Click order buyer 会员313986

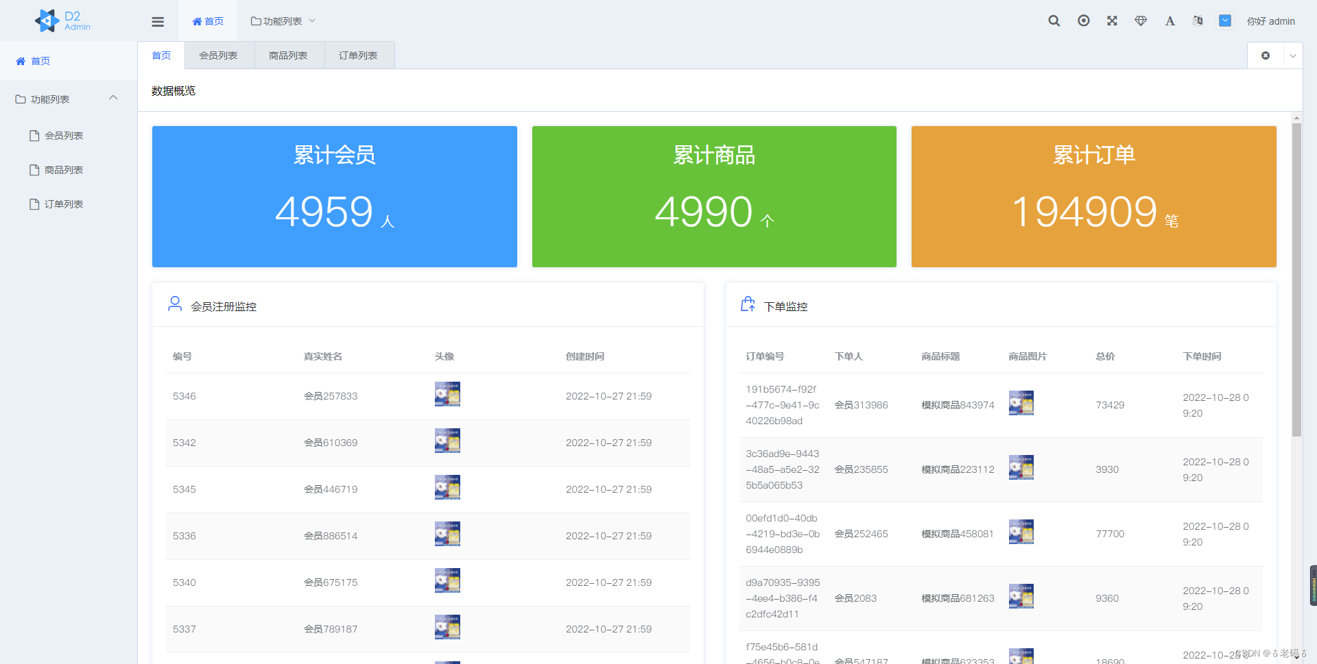pyautogui.click(x=861, y=405)
